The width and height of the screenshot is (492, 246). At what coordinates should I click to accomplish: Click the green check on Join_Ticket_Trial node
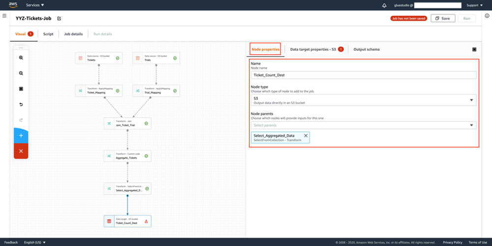click(x=146, y=123)
